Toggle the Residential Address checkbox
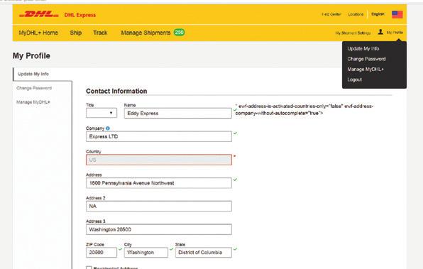The image size is (423, 269). 89,268
